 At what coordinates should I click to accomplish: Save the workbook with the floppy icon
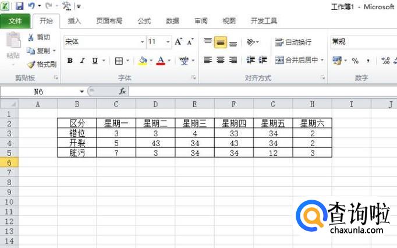tap(19, 6)
